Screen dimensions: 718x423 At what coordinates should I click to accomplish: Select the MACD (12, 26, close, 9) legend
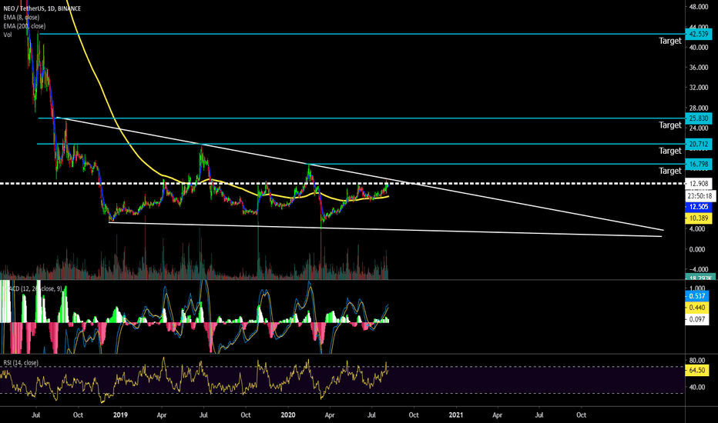click(35, 288)
